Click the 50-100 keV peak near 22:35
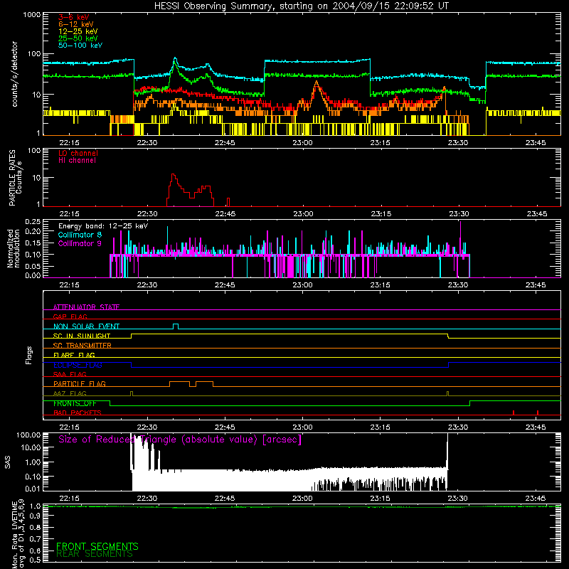This screenshot has height=569, width=569. pos(175,58)
